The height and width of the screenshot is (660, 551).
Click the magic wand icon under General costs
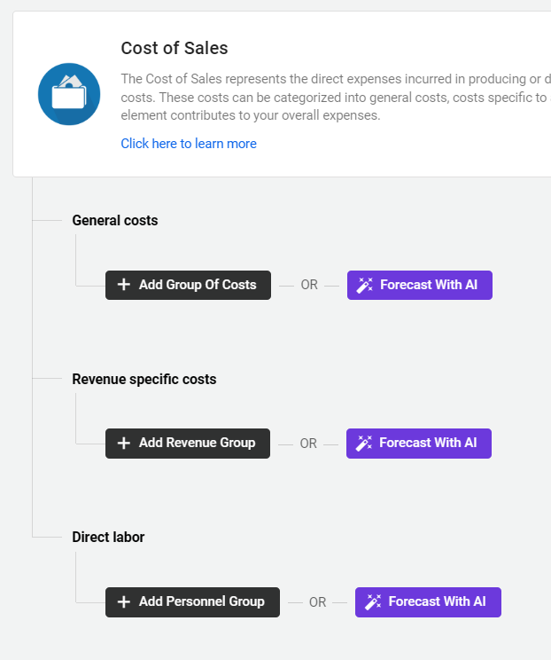coord(364,286)
